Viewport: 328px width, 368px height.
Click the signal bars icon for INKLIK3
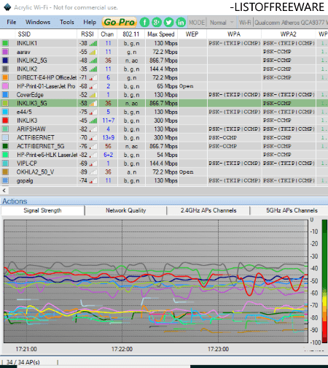pyautogui.click(x=93, y=120)
